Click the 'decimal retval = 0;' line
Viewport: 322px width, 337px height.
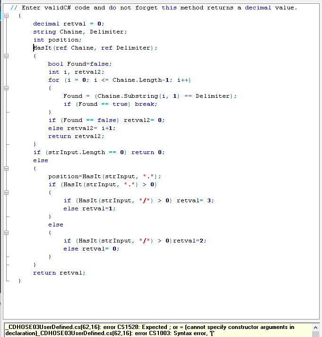pyautogui.click(x=69, y=24)
